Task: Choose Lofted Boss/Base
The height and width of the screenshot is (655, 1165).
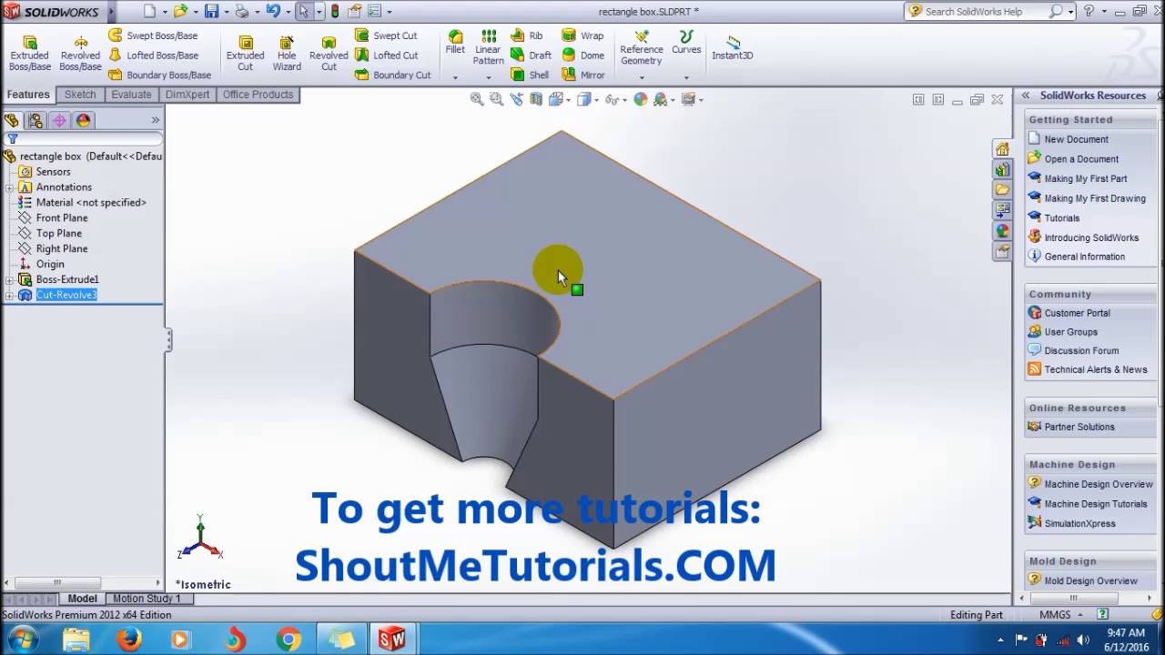Action: (153, 55)
